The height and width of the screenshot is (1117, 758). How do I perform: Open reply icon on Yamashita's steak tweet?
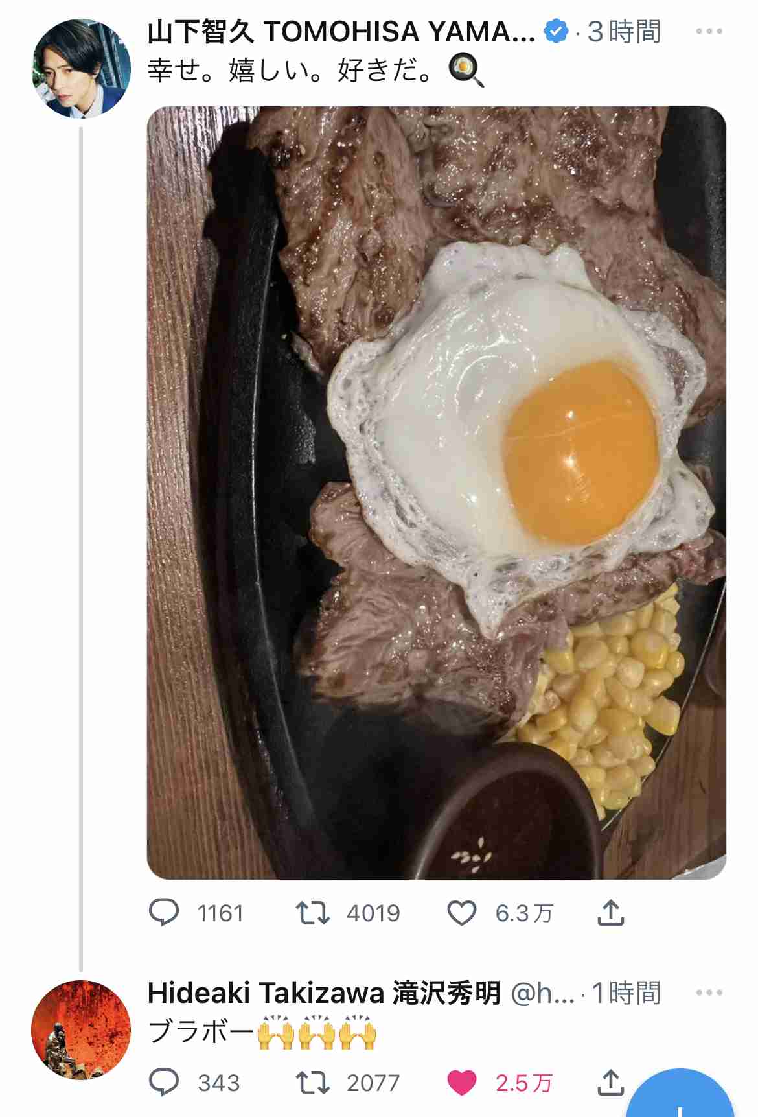(x=164, y=913)
